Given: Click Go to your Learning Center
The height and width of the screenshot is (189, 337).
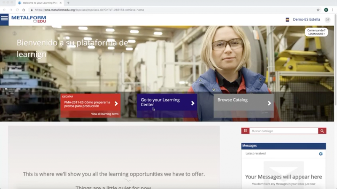Looking at the screenshot, I should [167, 102].
